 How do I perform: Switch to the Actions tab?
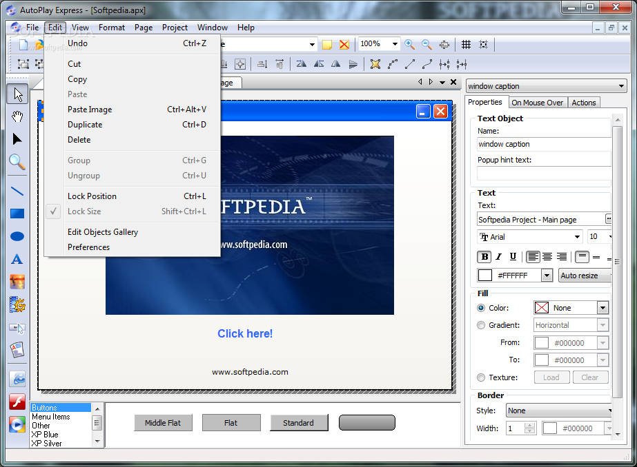(584, 103)
